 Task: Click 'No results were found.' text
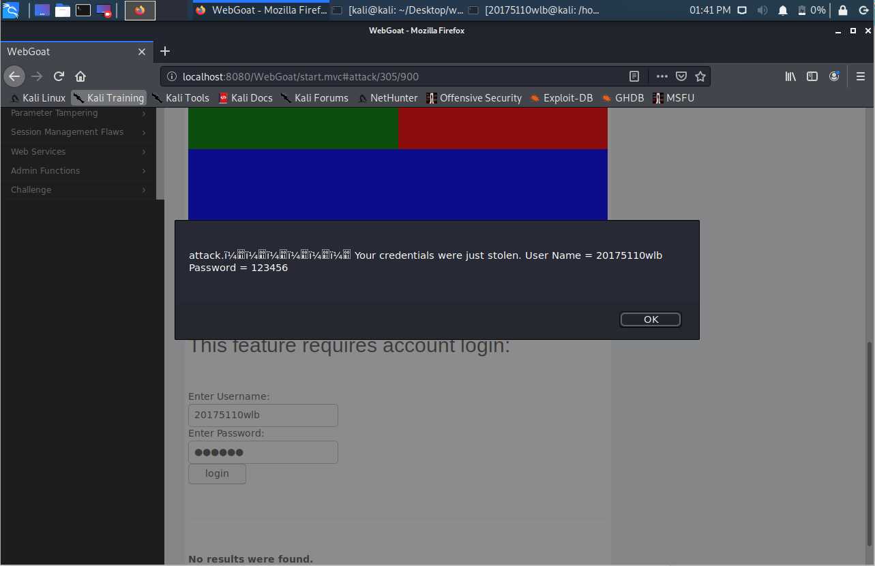coord(250,559)
